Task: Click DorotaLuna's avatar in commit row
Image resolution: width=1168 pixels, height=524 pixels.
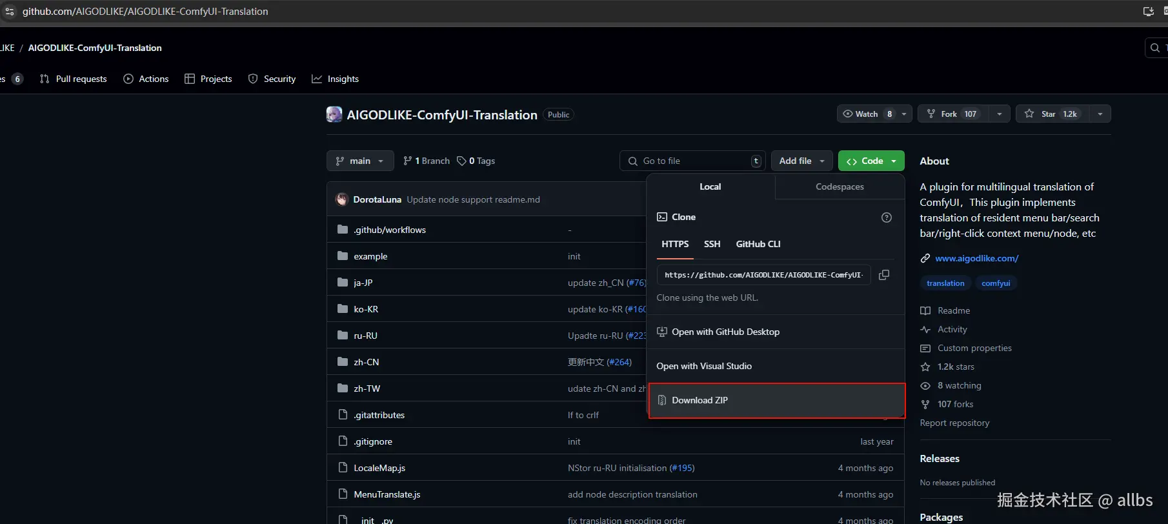Action: [342, 199]
